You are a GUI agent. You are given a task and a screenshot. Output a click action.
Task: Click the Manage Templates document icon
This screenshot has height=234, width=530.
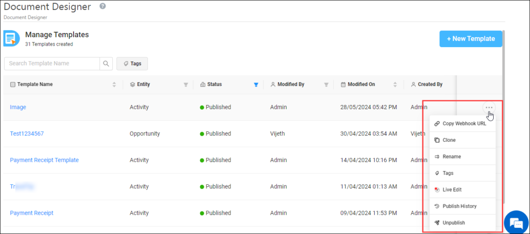click(x=11, y=38)
